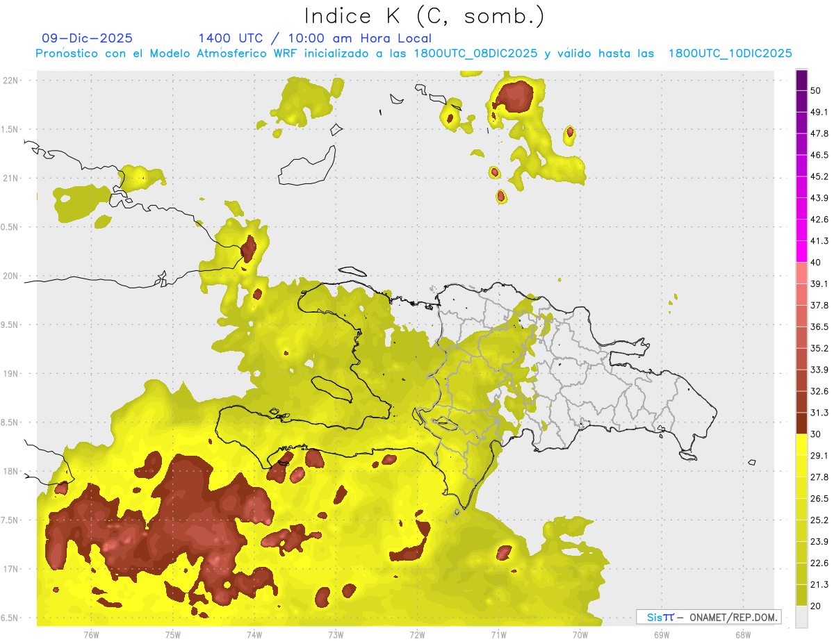Click the '22N' latitude label
The width and height of the screenshot is (834, 644).
[x=12, y=80]
